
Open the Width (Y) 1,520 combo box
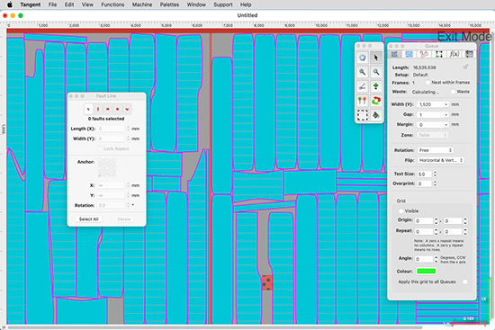[433, 104]
